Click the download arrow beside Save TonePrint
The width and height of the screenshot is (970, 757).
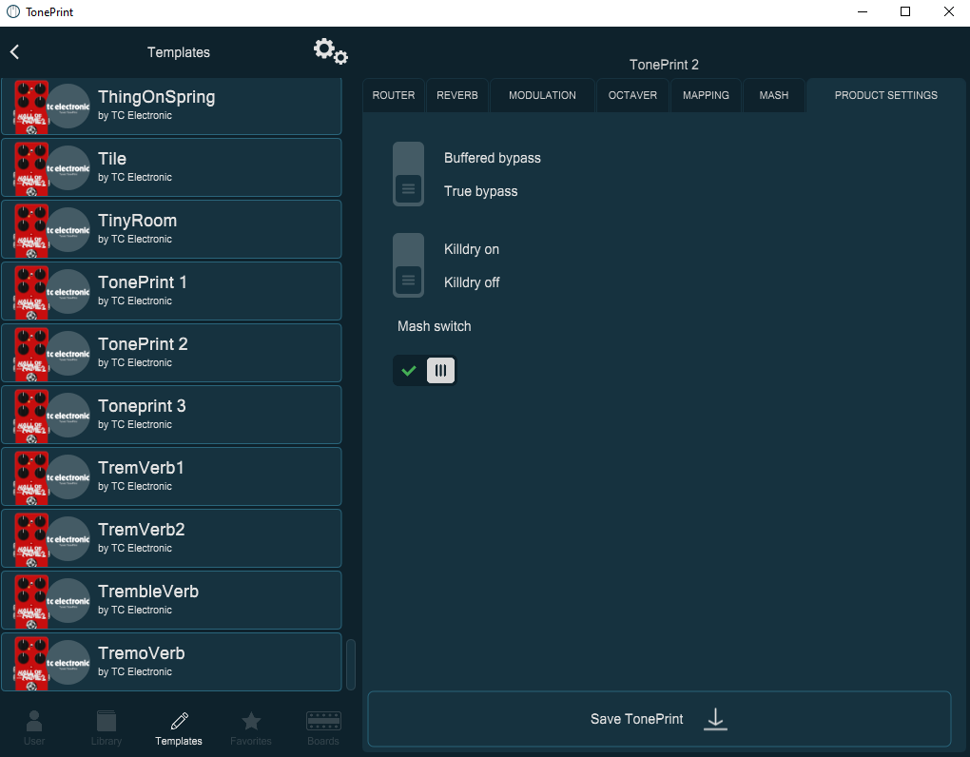715,719
